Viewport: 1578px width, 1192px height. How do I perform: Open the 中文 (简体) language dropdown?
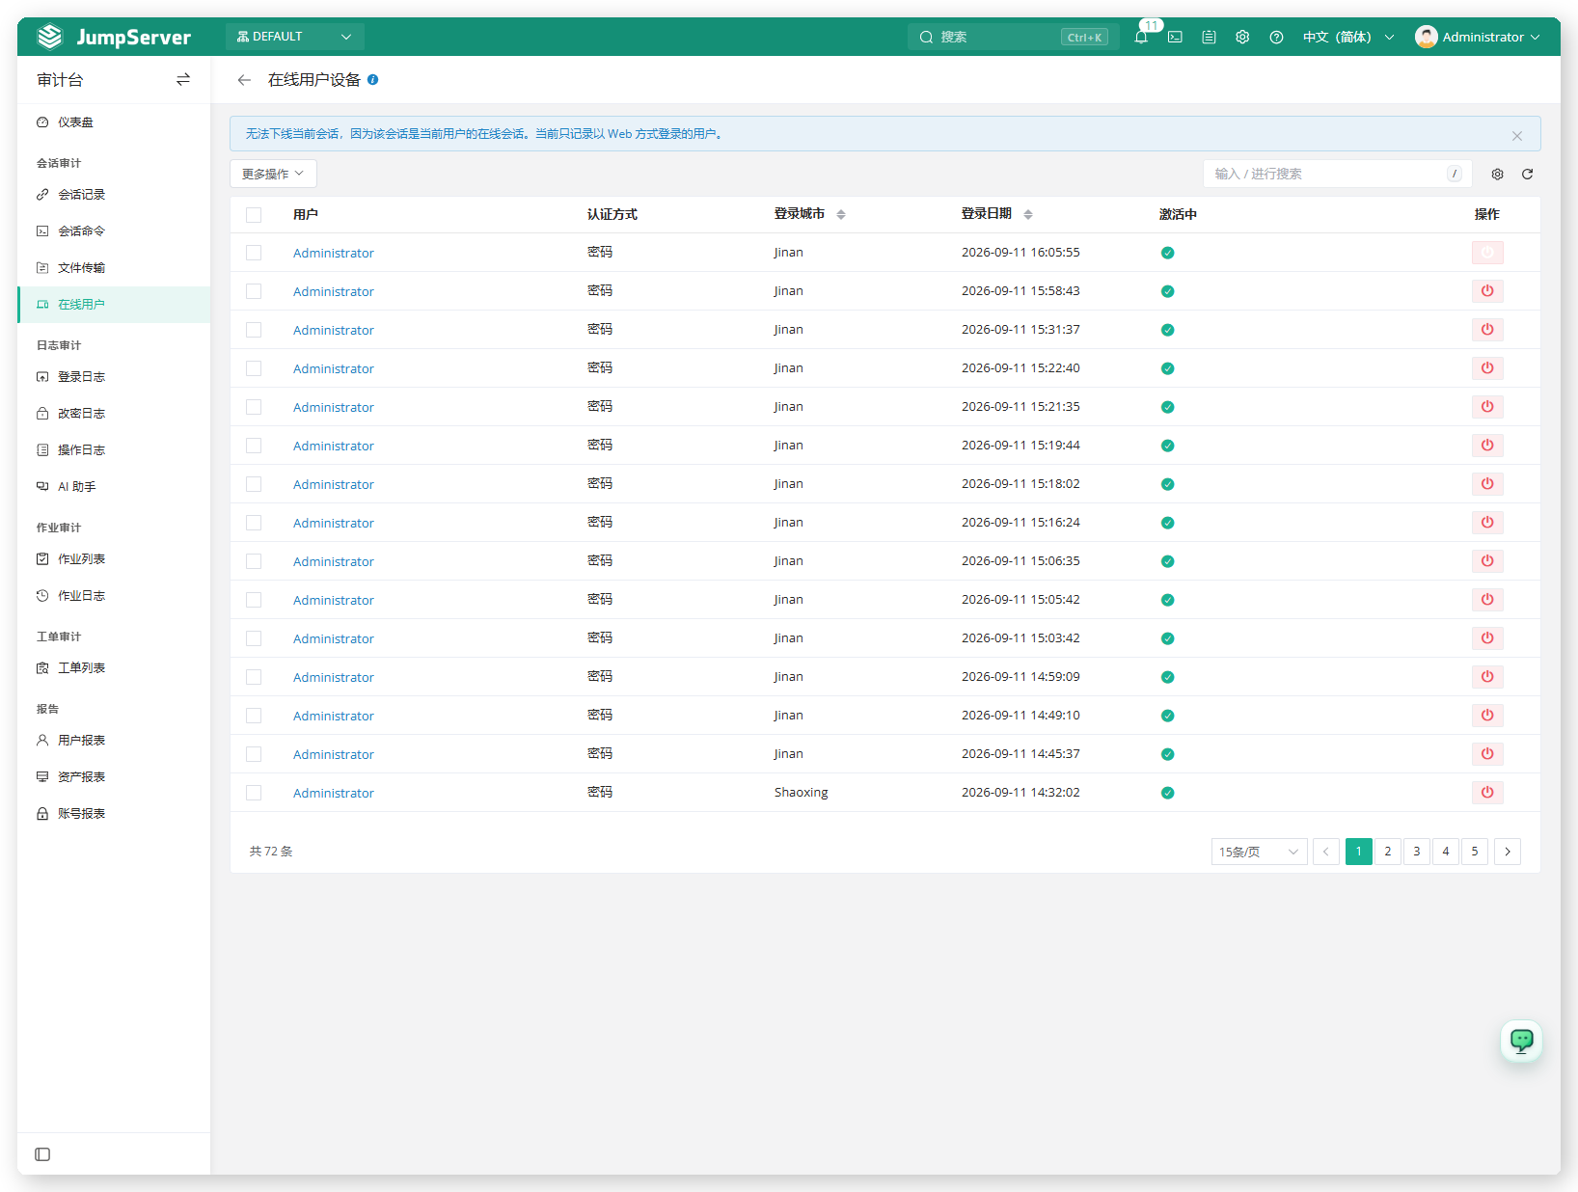coord(1347,37)
